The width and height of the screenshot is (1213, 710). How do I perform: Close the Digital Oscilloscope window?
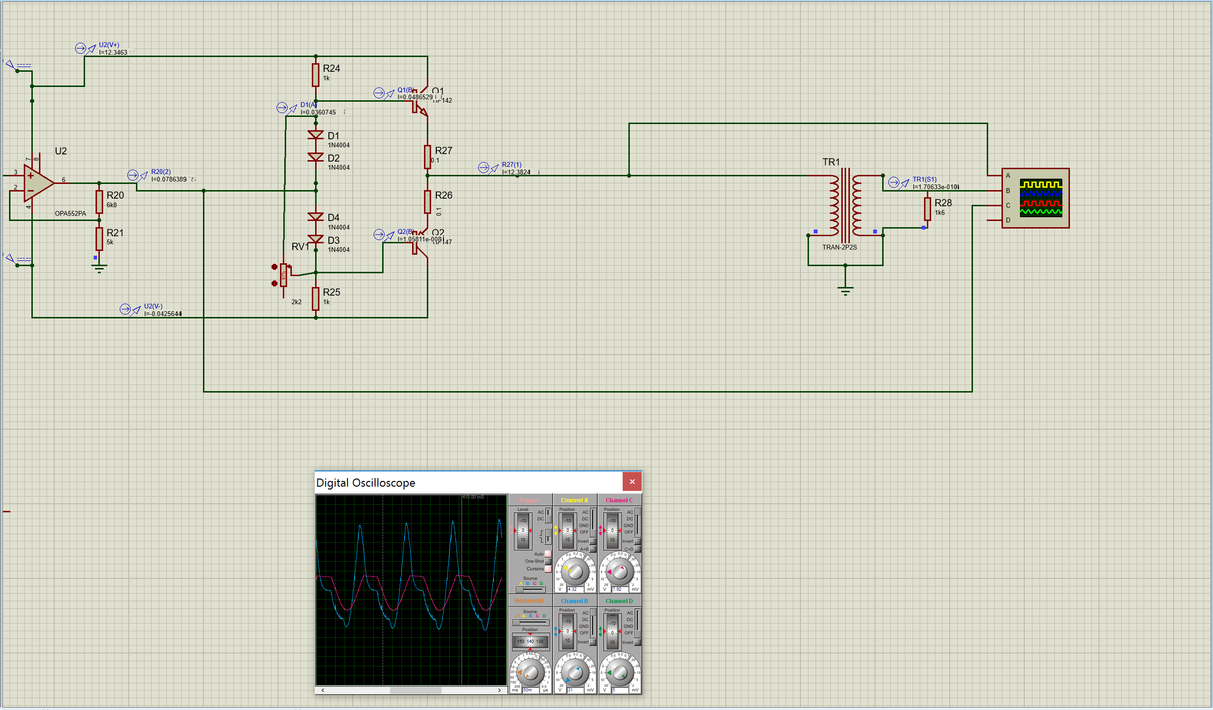(x=632, y=482)
